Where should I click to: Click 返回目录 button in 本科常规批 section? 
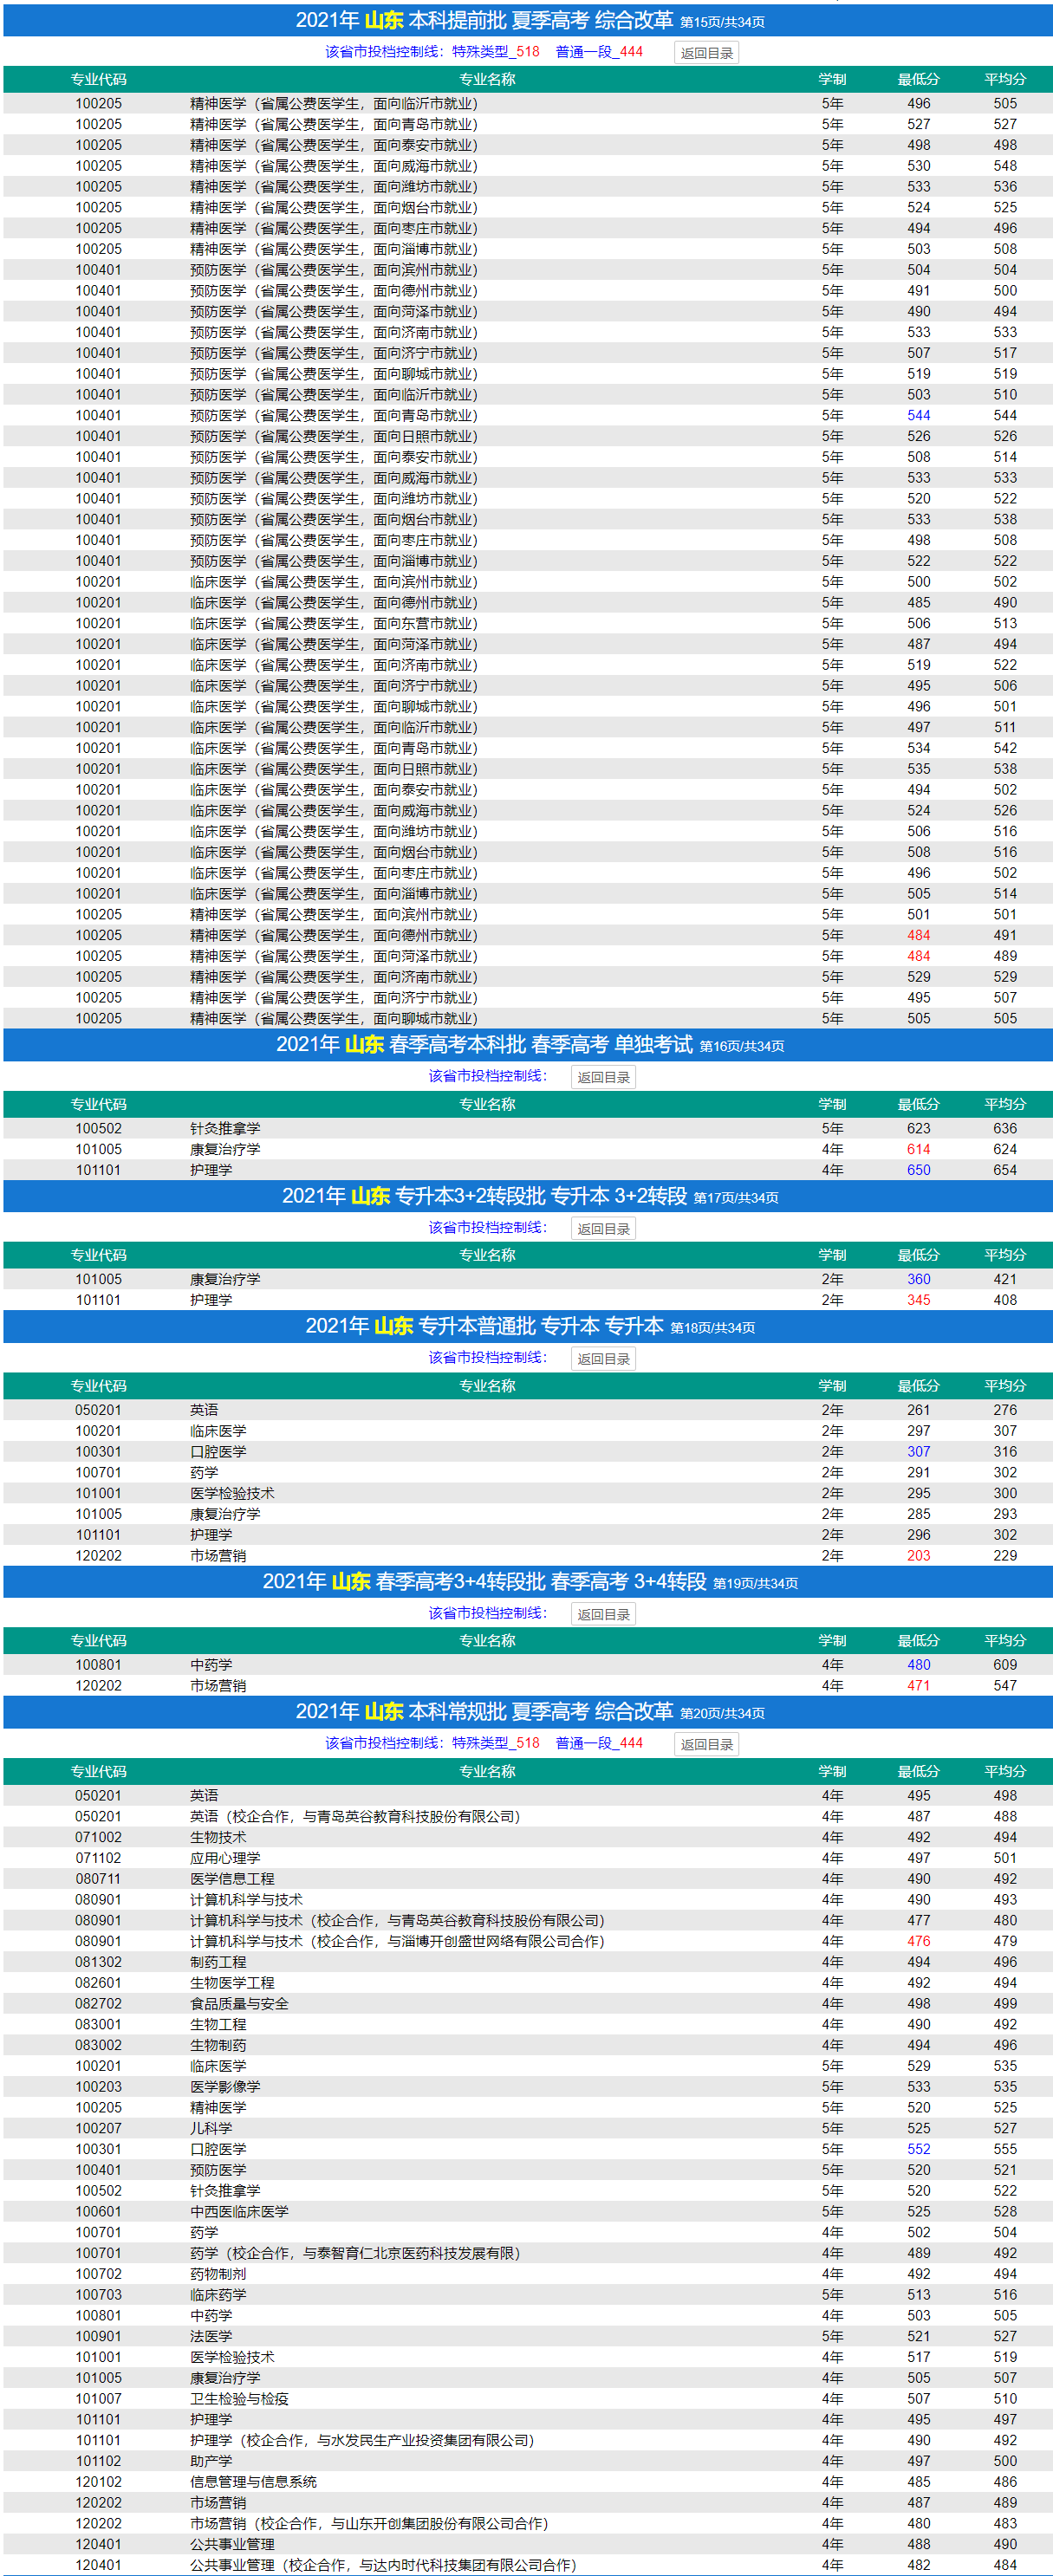click(x=706, y=1744)
